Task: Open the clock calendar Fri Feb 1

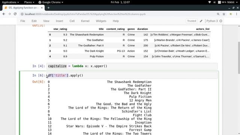Action: (120, 2)
